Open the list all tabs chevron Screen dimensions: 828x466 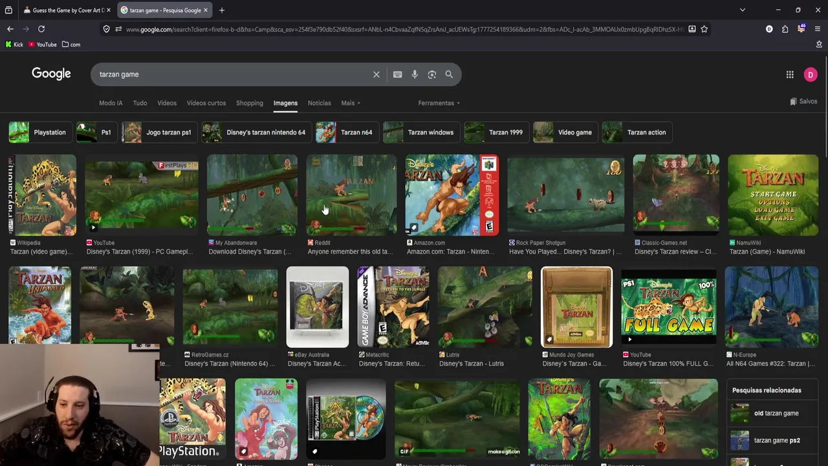tap(743, 10)
